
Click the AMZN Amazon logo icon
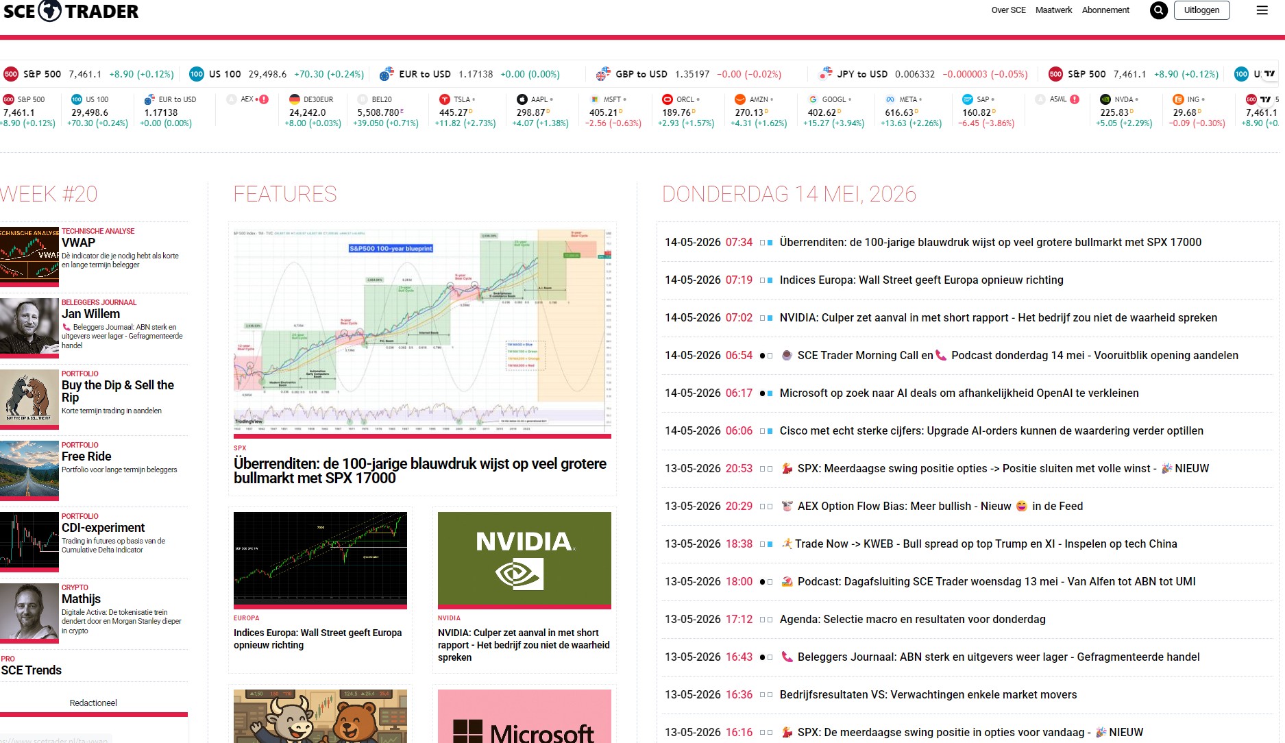(x=740, y=99)
